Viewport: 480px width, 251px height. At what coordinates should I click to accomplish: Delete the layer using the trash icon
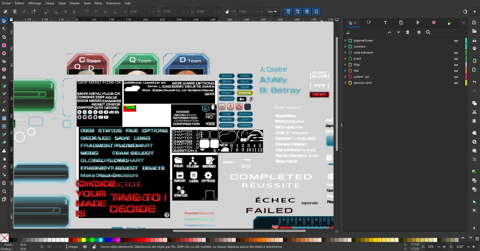(x=408, y=32)
